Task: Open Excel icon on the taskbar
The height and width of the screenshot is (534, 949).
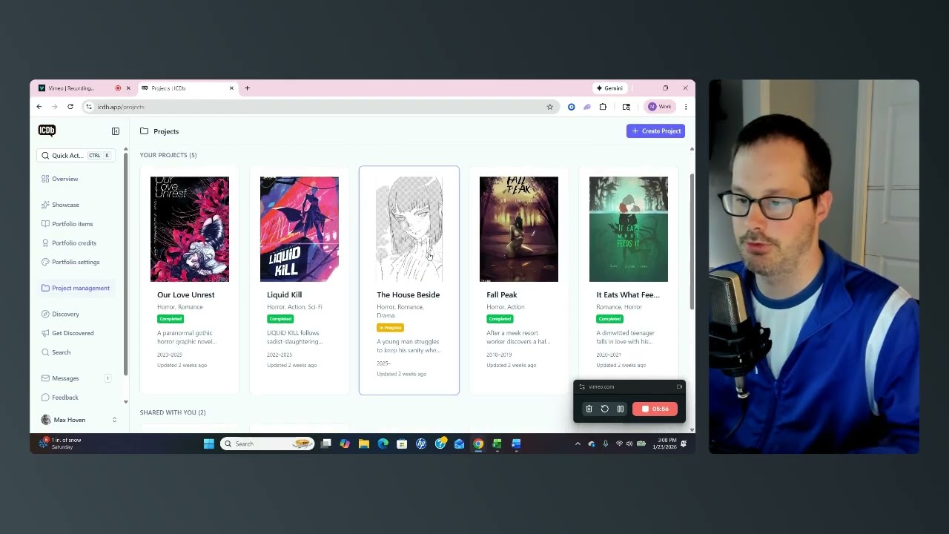Action: pyautogui.click(x=497, y=444)
